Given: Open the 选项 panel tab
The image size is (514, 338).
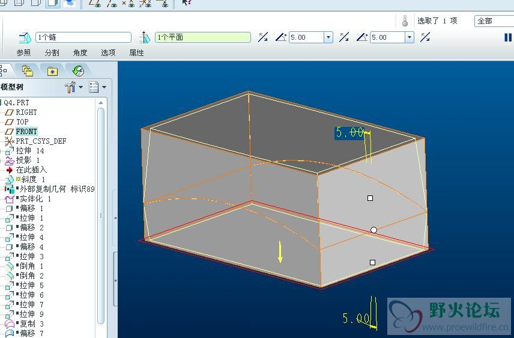Looking at the screenshot, I should click(108, 52).
